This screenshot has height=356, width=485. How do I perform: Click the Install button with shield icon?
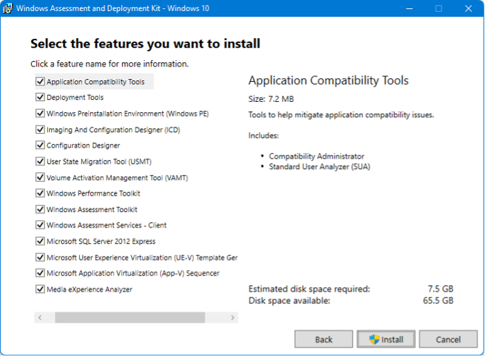point(386,339)
